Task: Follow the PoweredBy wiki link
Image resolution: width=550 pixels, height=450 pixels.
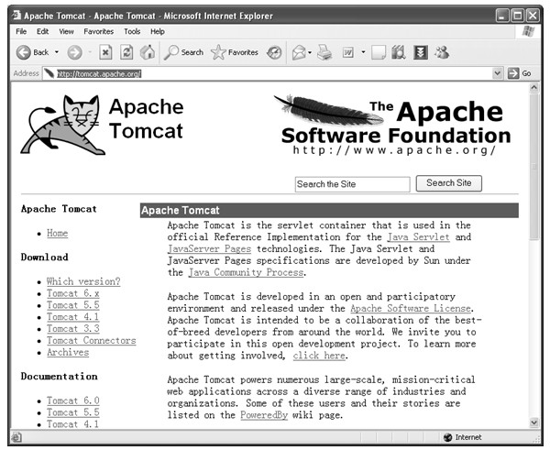Action: (x=264, y=415)
